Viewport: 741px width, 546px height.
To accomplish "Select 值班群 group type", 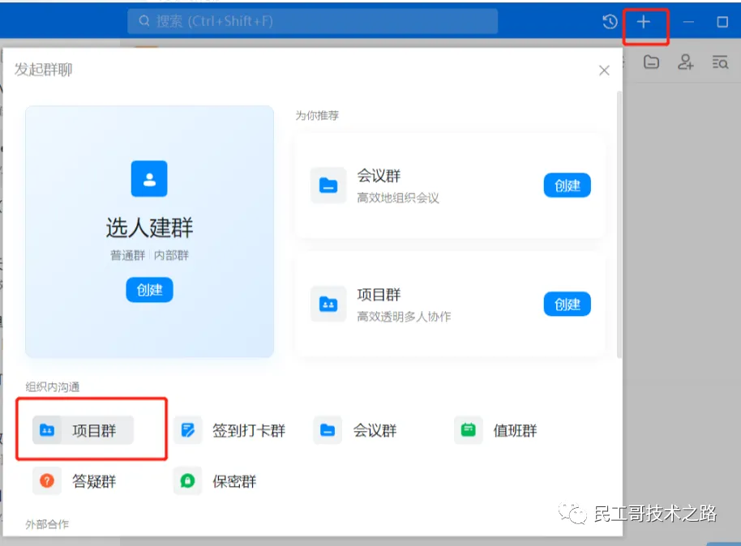I will [x=495, y=430].
